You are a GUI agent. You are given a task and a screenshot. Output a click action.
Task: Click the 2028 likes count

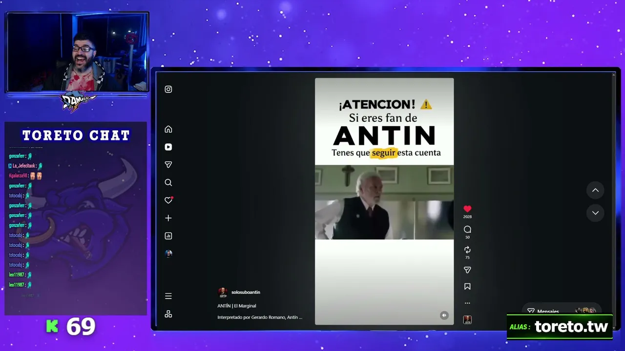pyautogui.click(x=467, y=217)
